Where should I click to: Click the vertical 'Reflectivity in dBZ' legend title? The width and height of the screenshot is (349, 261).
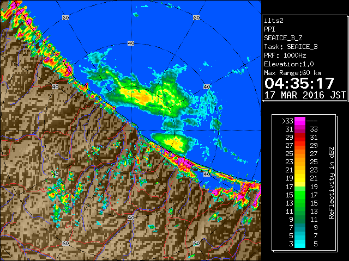pos(332,183)
